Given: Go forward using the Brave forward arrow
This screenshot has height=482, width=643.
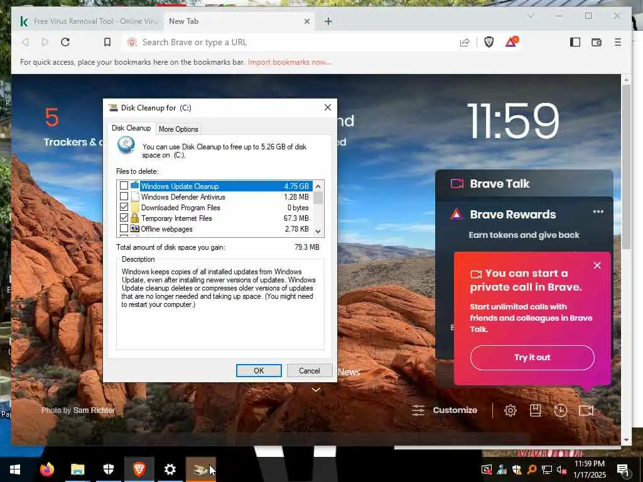Looking at the screenshot, I should [x=45, y=42].
